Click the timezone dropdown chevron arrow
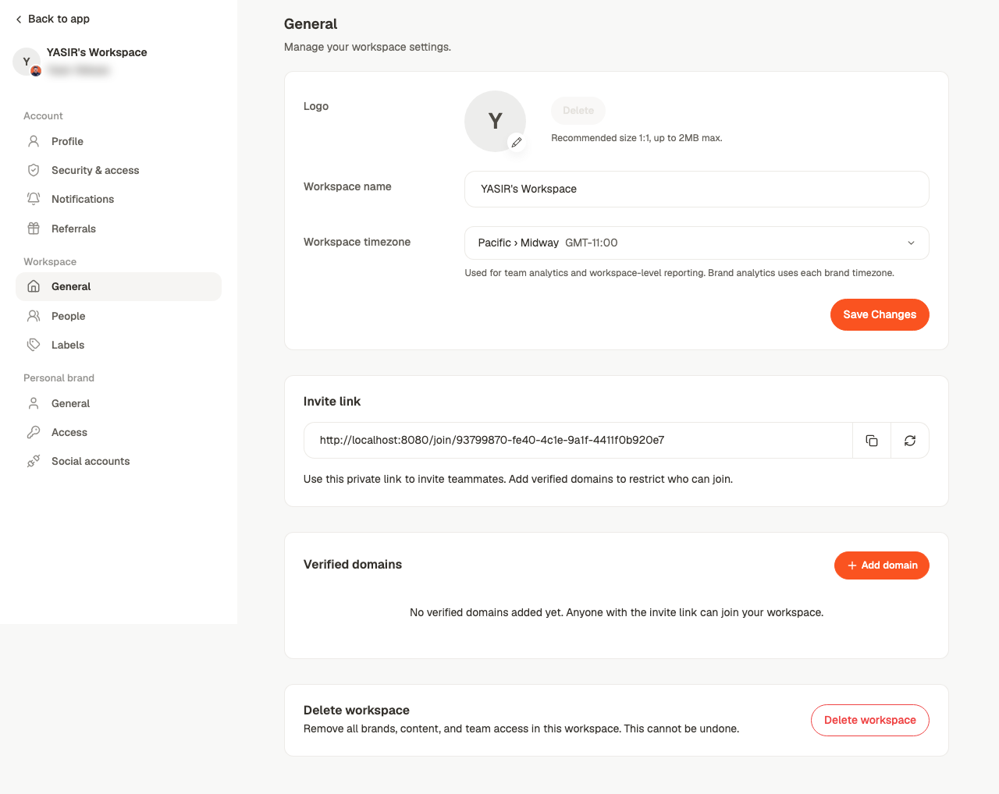This screenshot has height=794, width=999. coord(911,243)
